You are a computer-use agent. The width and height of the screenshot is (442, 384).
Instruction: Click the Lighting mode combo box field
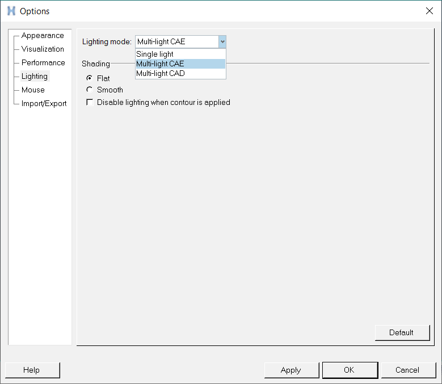[x=180, y=42]
